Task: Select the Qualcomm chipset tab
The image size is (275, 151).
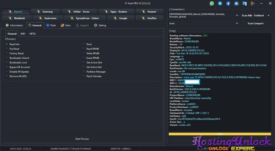Action: pyautogui.click(x=48, y=18)
